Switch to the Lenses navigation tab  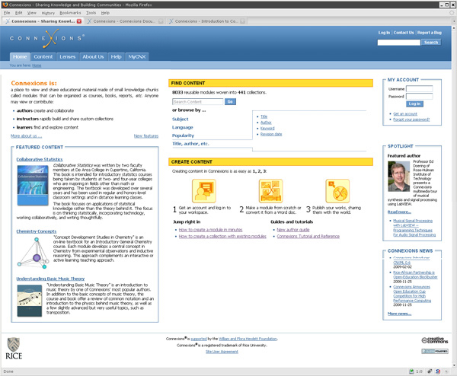pyautogui.click(x=67, y=56)
